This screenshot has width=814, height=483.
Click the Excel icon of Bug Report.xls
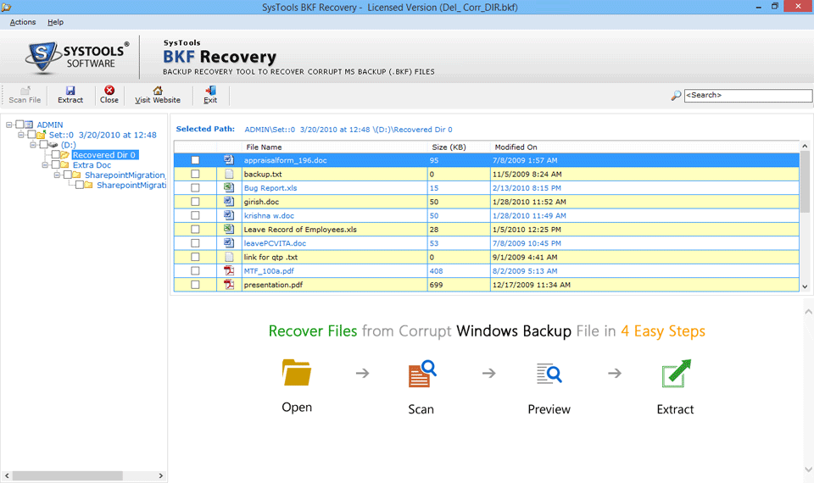click(x=229, y=187)
